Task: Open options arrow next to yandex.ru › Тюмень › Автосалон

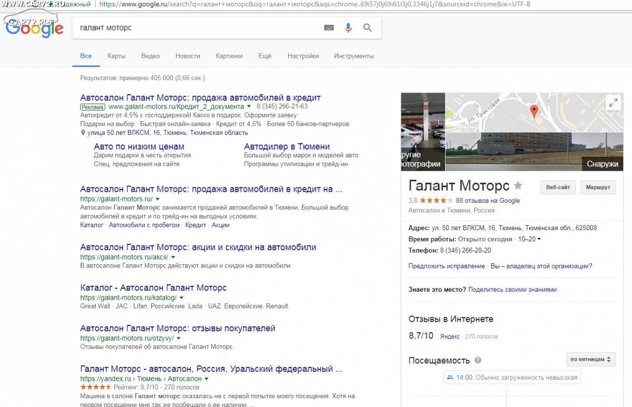Action: (x=206, y=379)
